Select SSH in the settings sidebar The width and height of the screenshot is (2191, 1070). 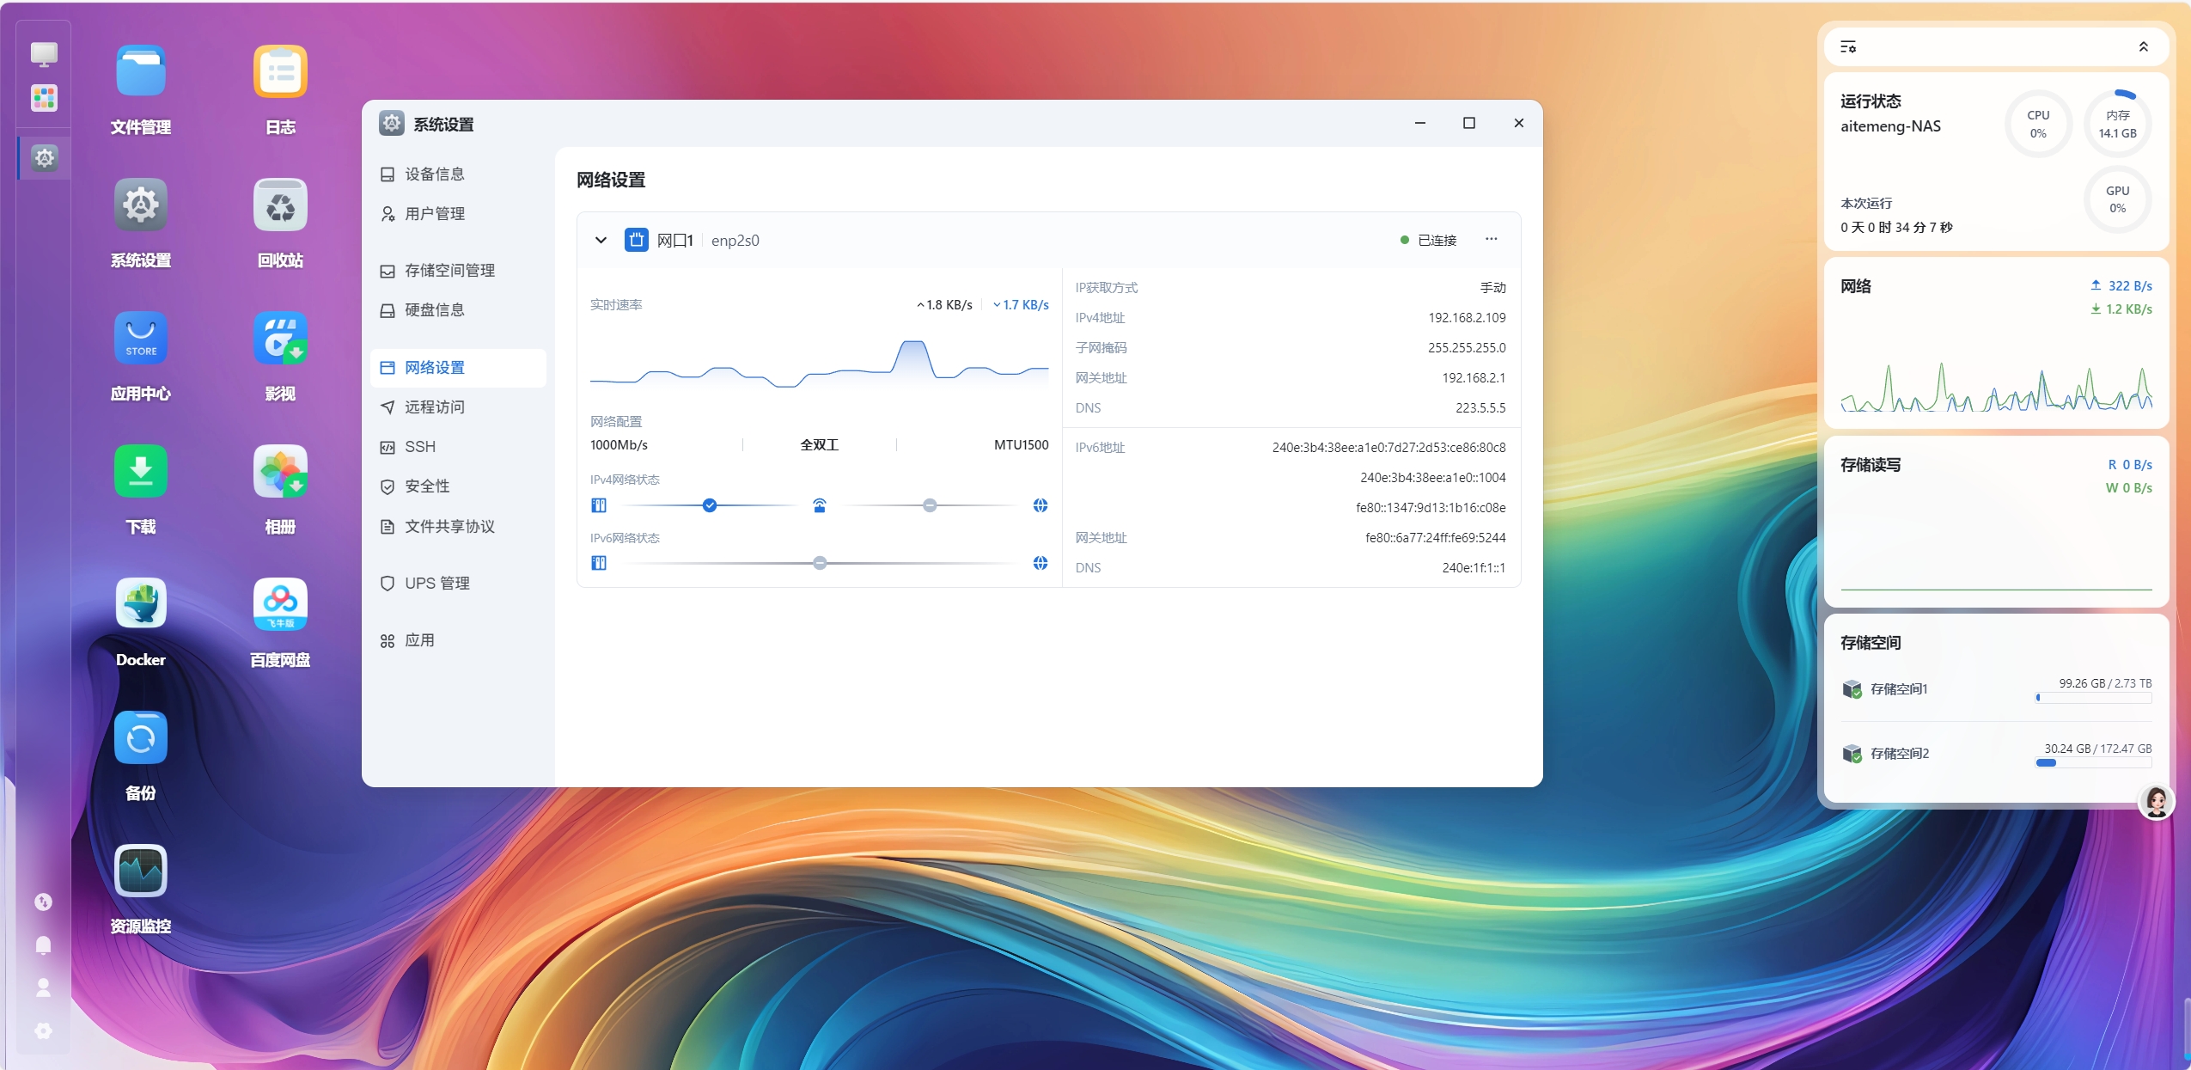420,447
